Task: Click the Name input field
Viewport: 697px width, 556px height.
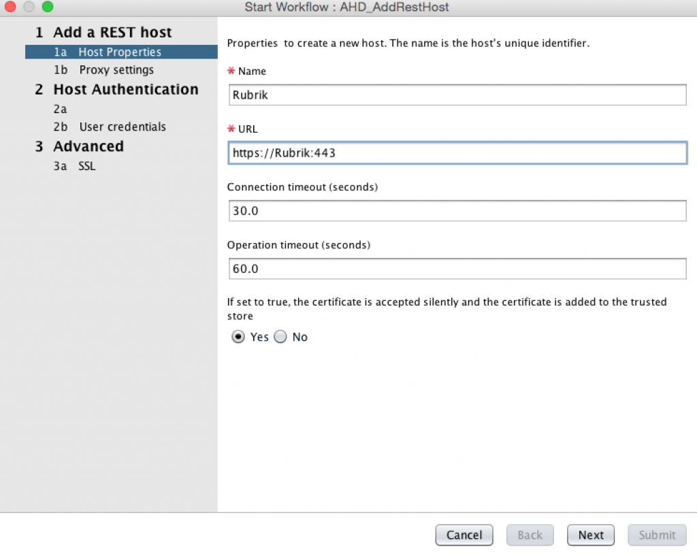Action: [457, 95]
